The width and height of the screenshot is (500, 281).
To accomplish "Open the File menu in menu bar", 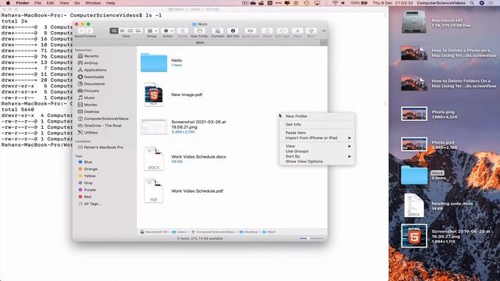I will pyautogui.click(x=37, y=3).
